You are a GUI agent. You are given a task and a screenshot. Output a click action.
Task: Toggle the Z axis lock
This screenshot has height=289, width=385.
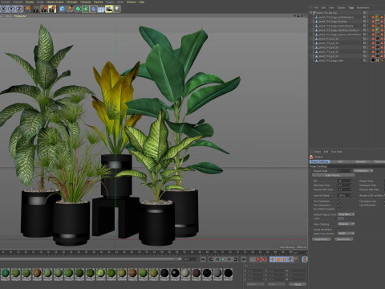tap(19, 9)
